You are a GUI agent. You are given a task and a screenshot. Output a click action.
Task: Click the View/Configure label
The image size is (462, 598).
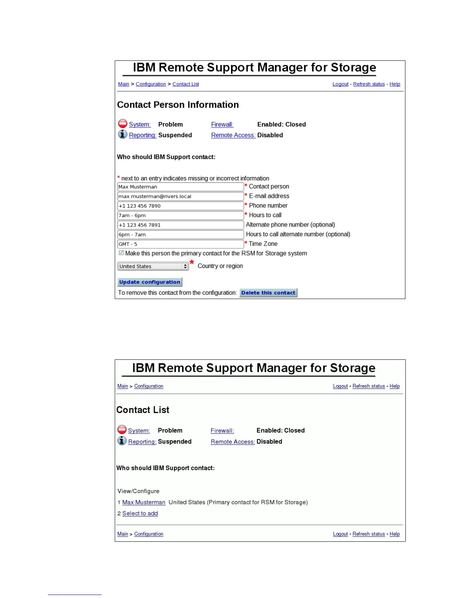pyautogui.click(x=139, y=491)
